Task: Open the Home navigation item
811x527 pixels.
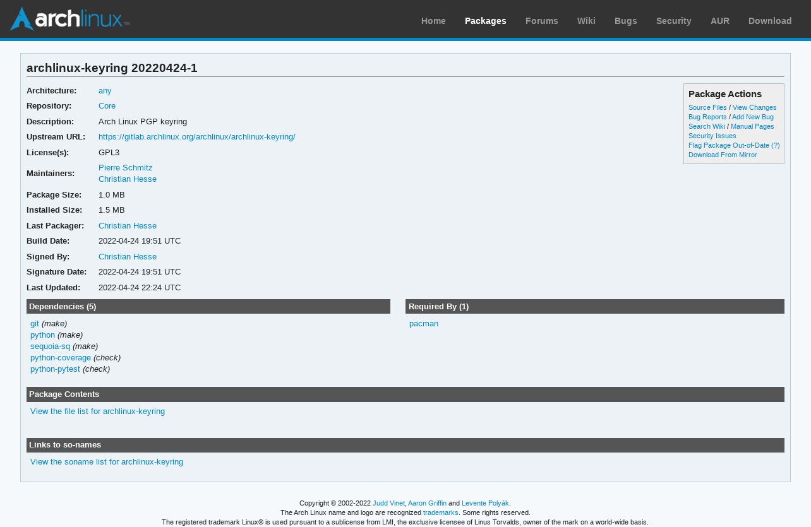Action: [x=433, y=21]
